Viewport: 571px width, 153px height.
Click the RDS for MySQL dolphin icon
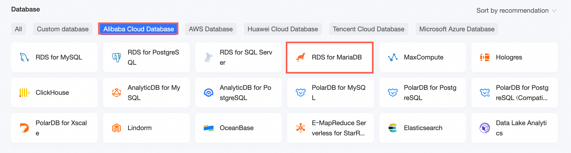pos(24,57)
